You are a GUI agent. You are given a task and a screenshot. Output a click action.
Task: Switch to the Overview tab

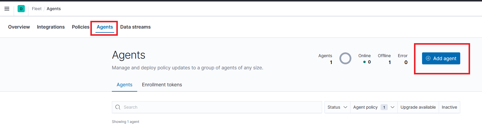point(19,27)
